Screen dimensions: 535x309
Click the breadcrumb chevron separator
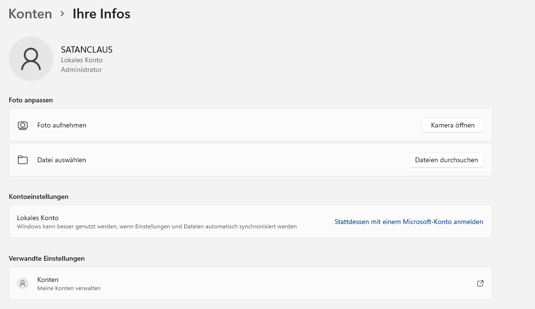pos(62,14)
